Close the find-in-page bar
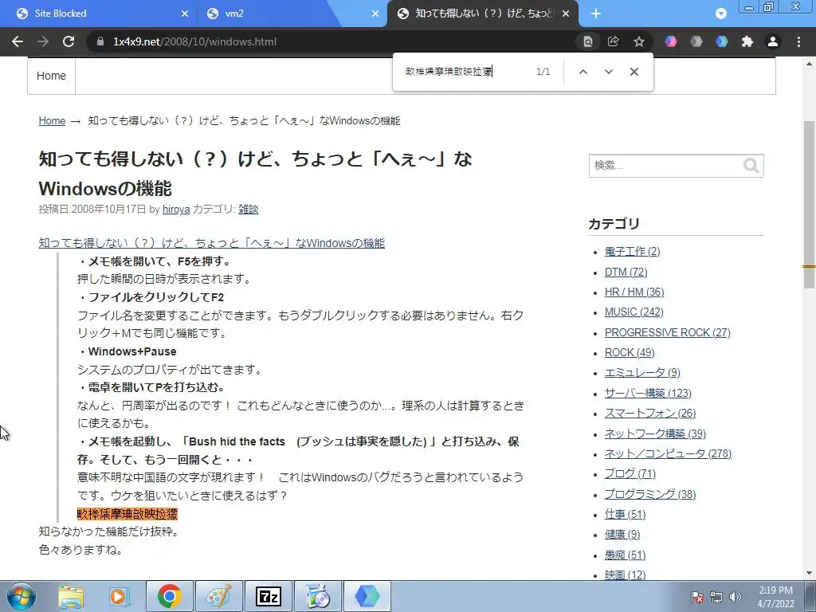Viewport: 816px width, 612px height. pyautogui.click(x=634, y=72)
